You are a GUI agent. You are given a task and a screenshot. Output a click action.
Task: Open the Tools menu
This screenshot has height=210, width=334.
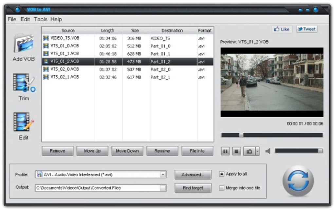41,19
